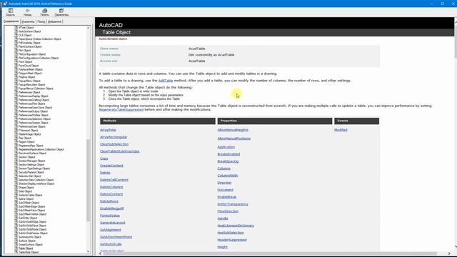
Task: Click the Параметры (Options) toolbar icon
Action: point(61,12)
